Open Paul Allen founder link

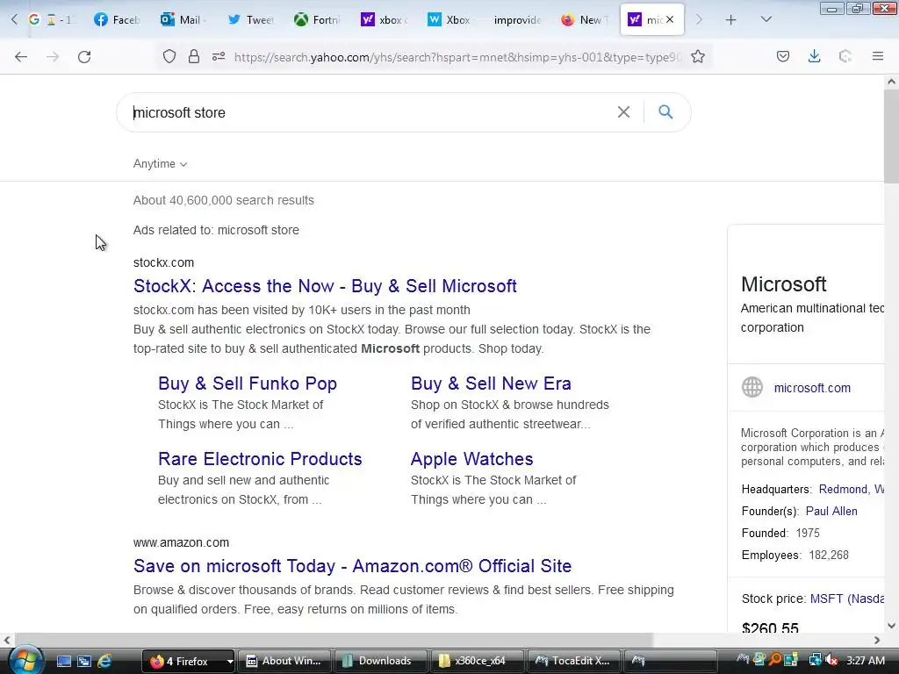click(x=831, y=512)
